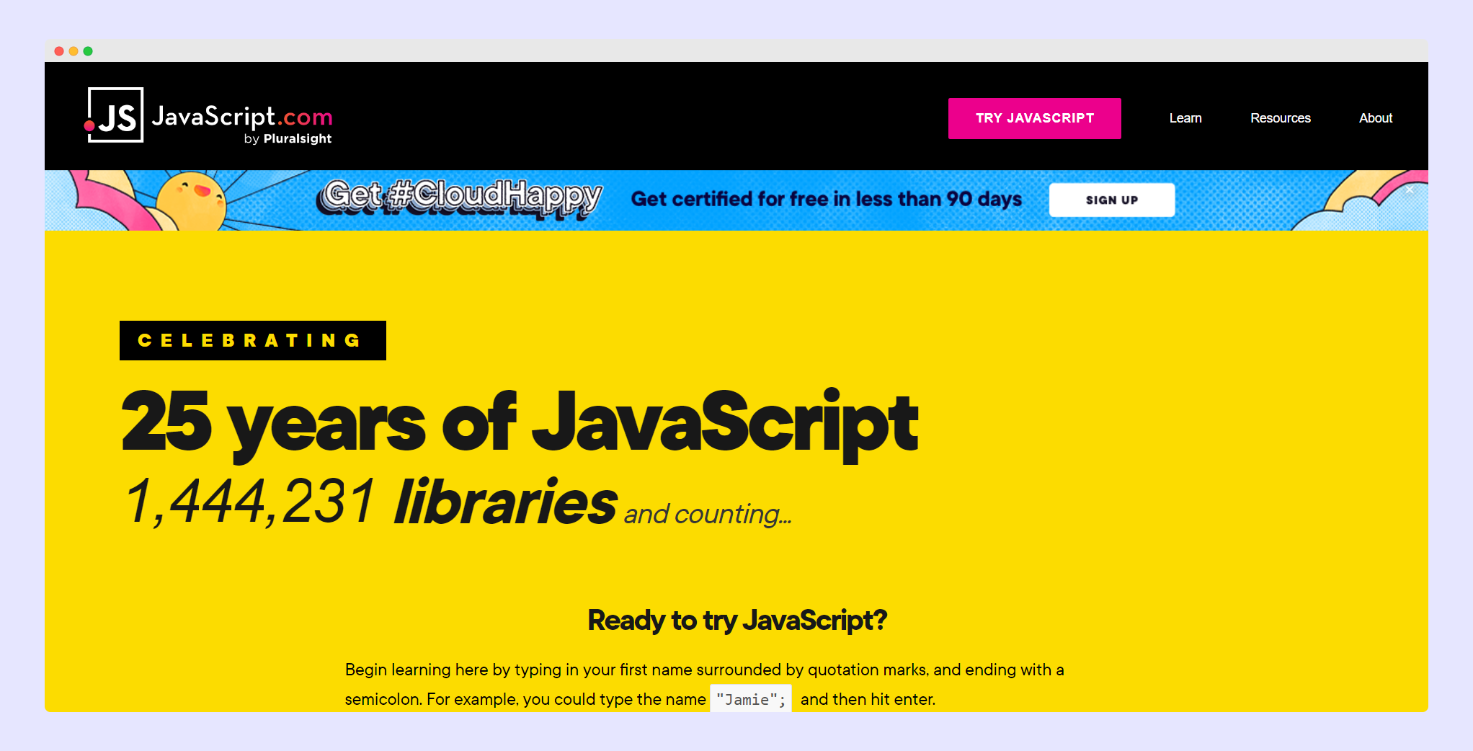Click the JS square logo icon

tap(115, 116)
